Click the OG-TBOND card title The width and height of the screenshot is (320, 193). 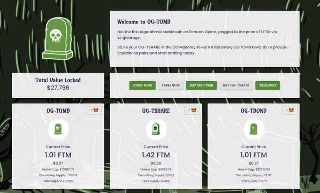coord(254,111)
